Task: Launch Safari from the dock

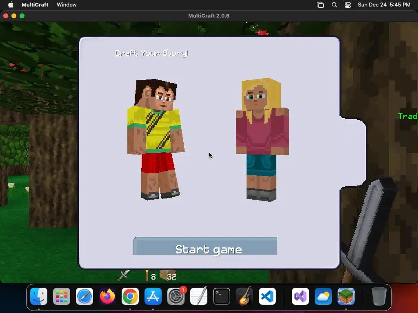Action: pos(84,296)
